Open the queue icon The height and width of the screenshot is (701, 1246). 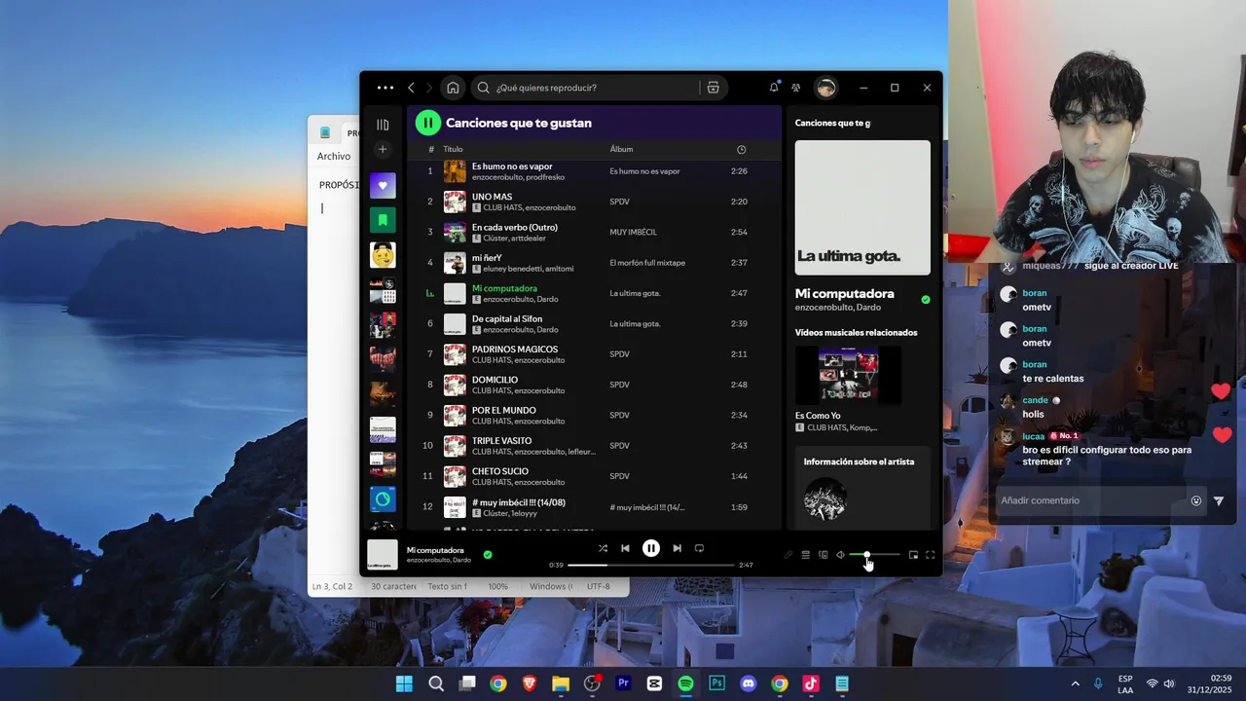pos(806,555)
